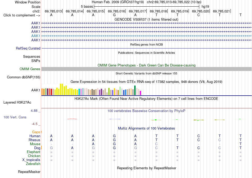Click the gray OMIM Genes item bar

pos(146,69)
